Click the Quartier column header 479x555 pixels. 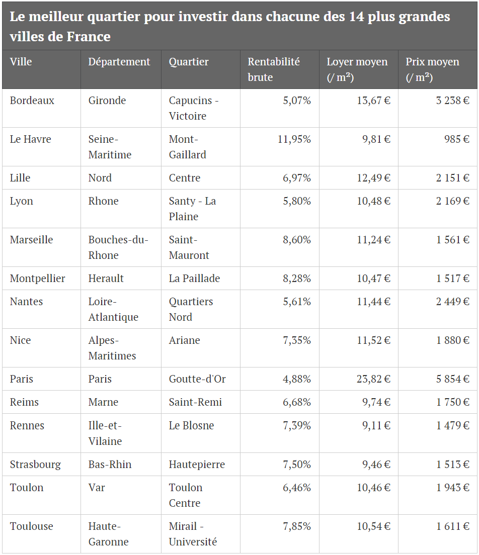tap(189, 62)
